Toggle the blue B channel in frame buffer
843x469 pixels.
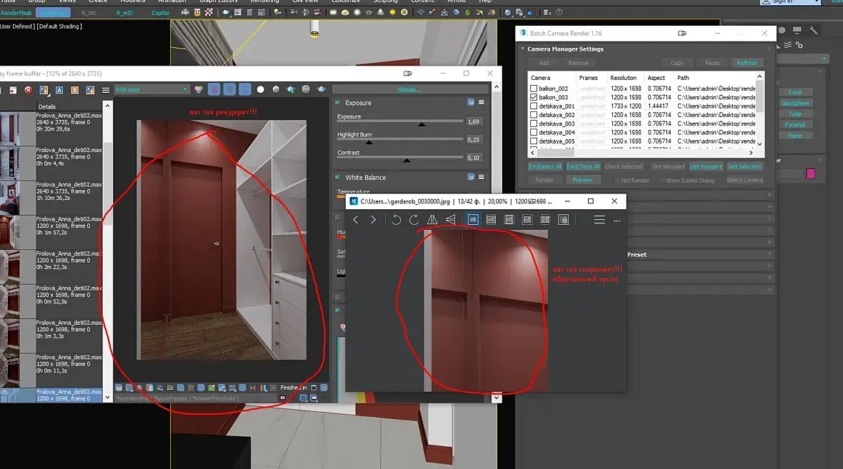245,89
